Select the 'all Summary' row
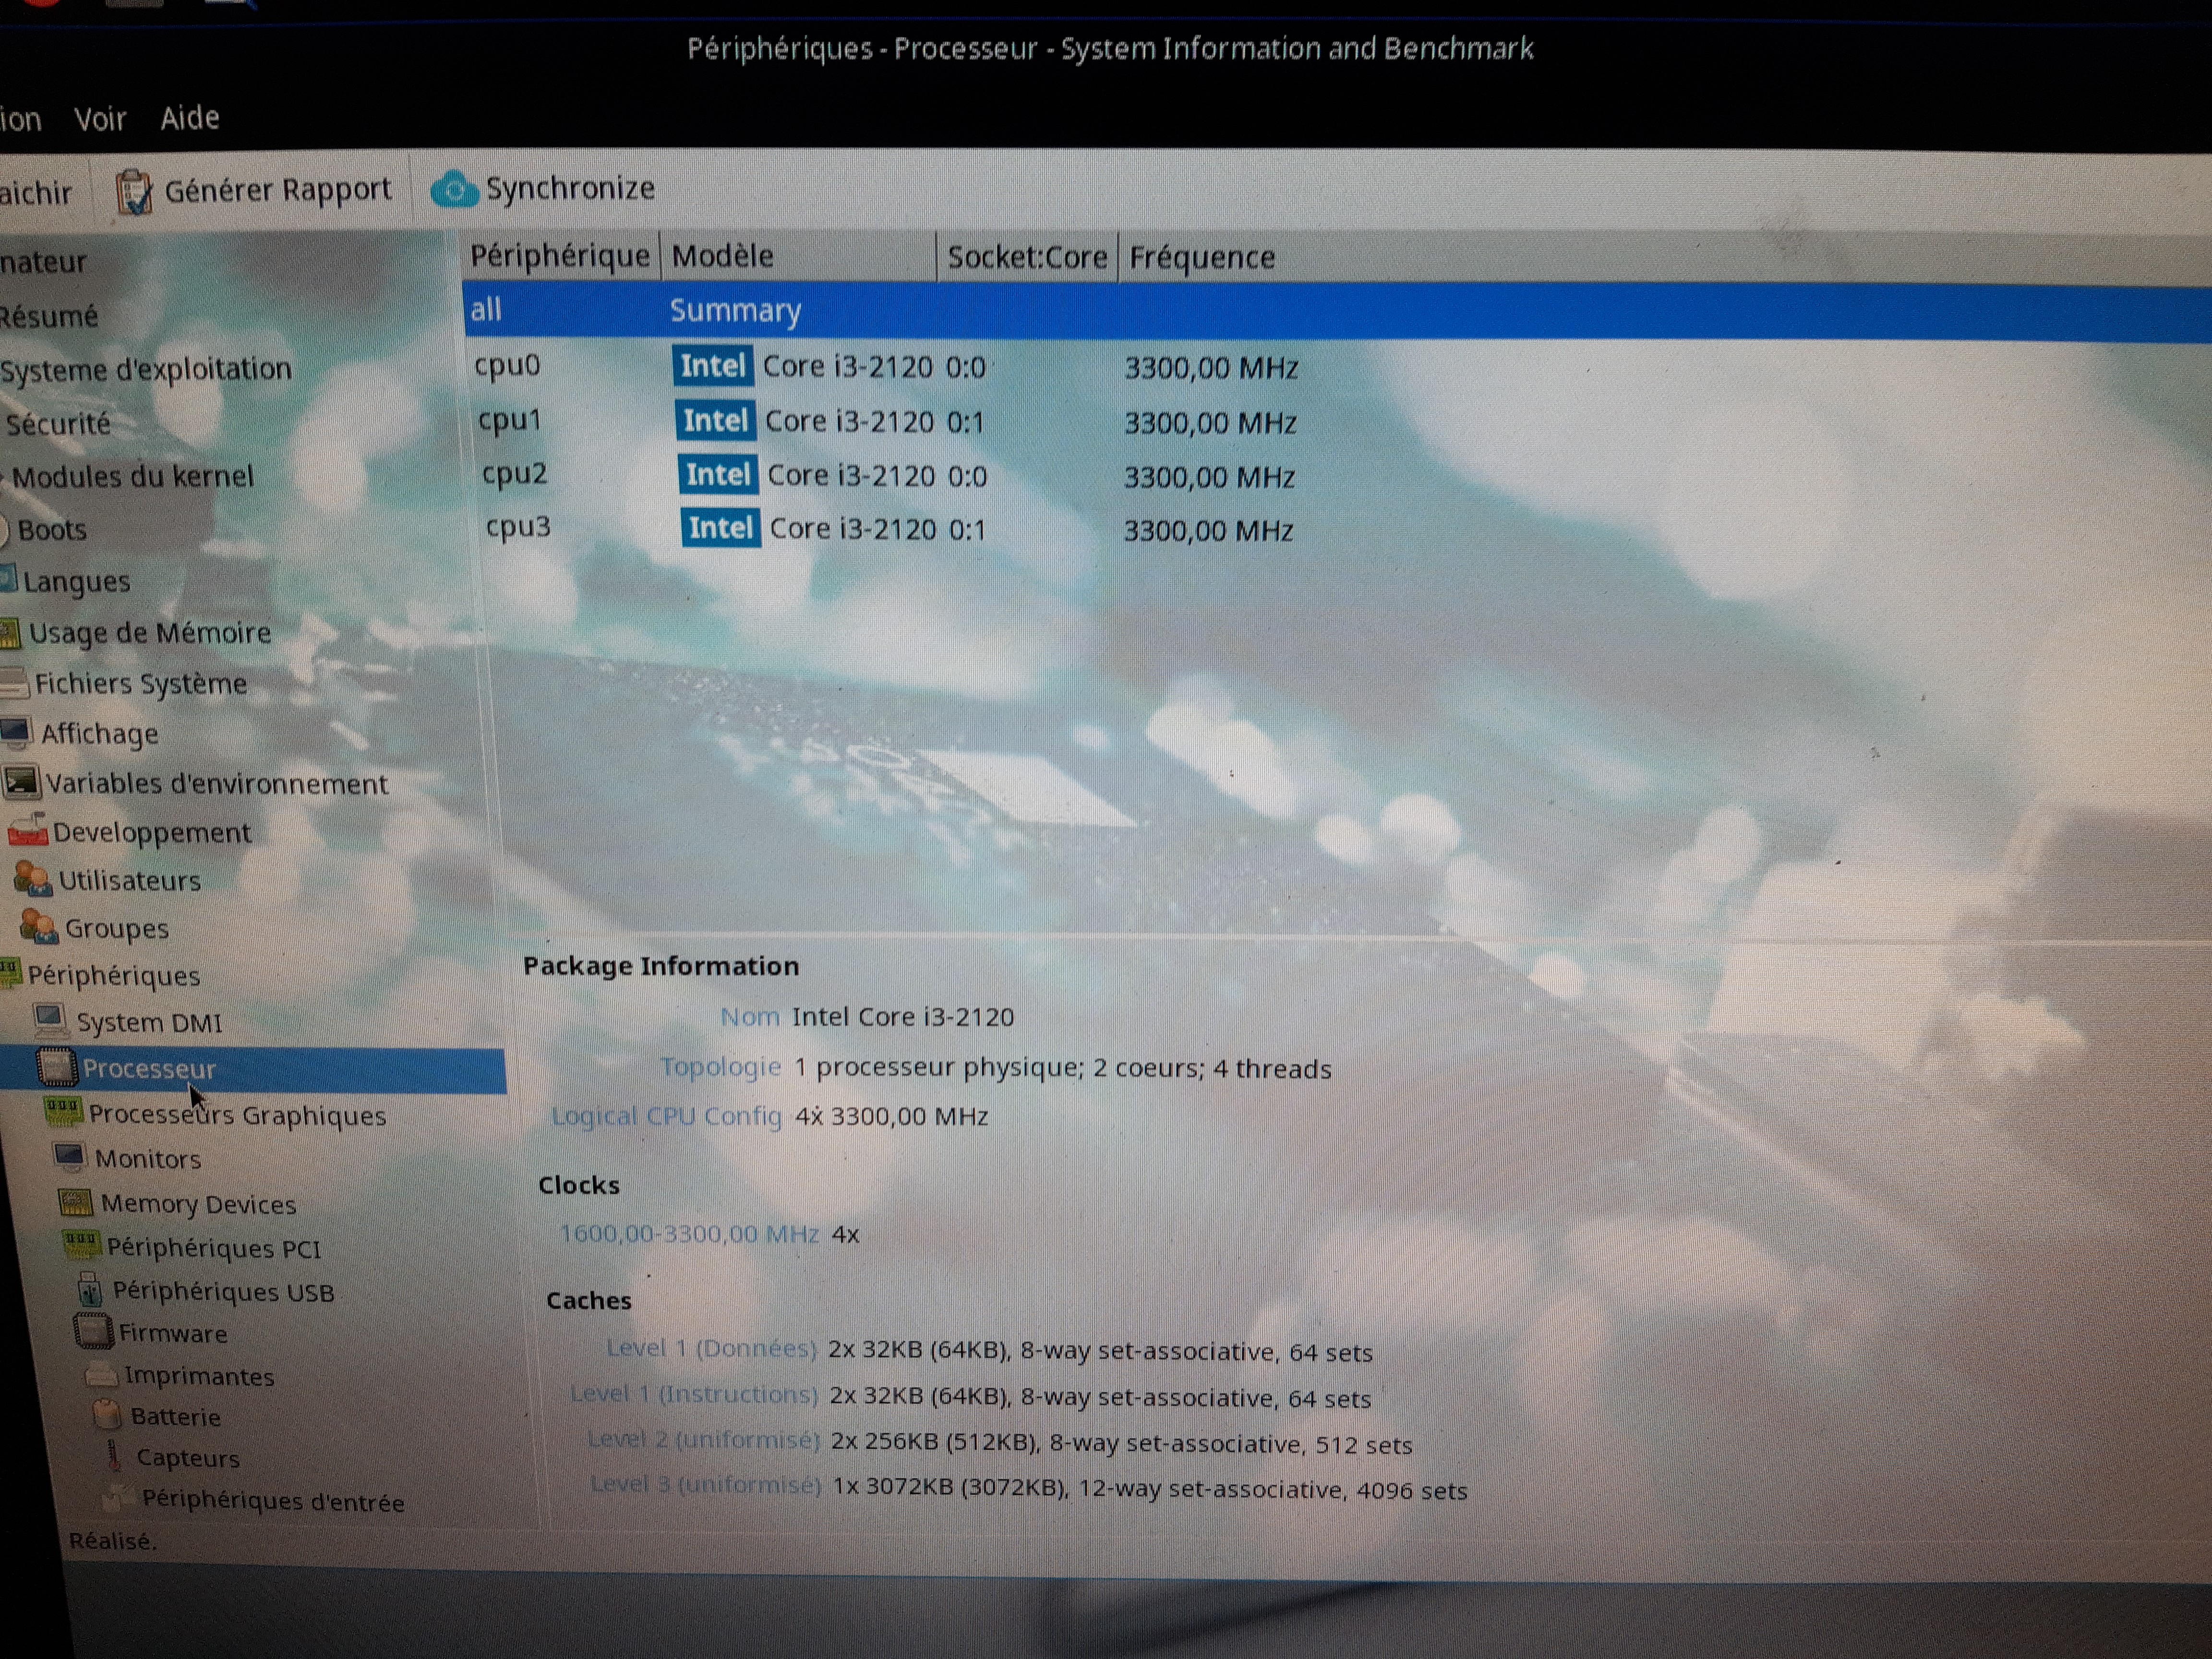Image resolution: width=2212 pixels, height=1659 pixels. pyautogui.click(x=1337, y=312)
